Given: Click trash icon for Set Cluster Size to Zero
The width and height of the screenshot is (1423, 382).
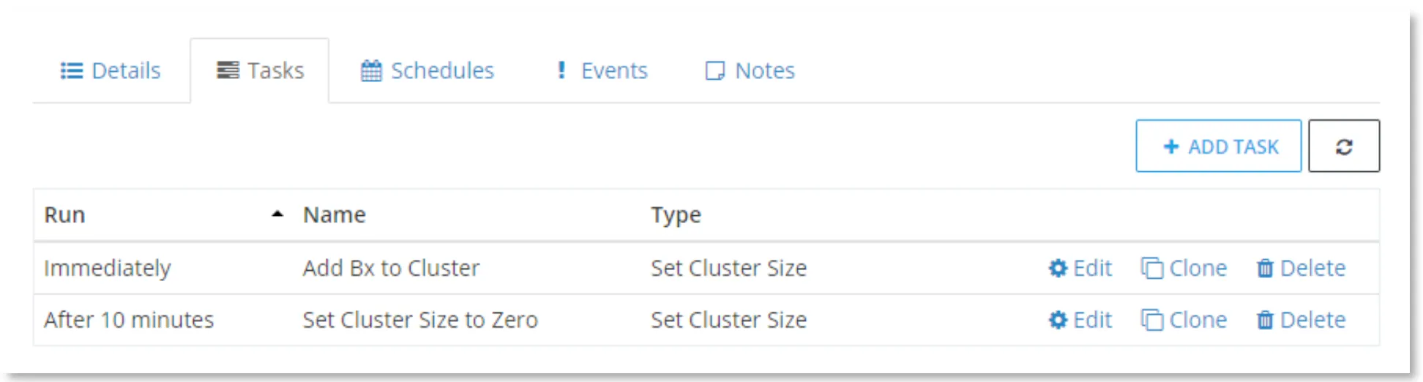Looking at the screenshot, I should click(x=1265, y=321).
